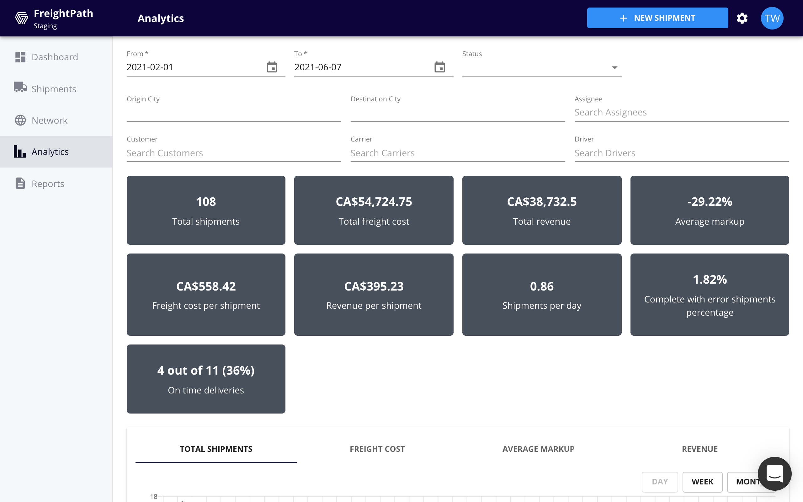Switch to the AVERAGE MARKUP tab
The image size is (803, 502).
click(538, 449)
